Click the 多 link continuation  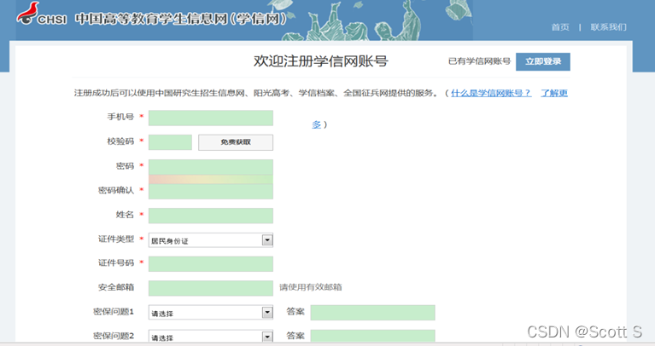click(x=316, y=124)
